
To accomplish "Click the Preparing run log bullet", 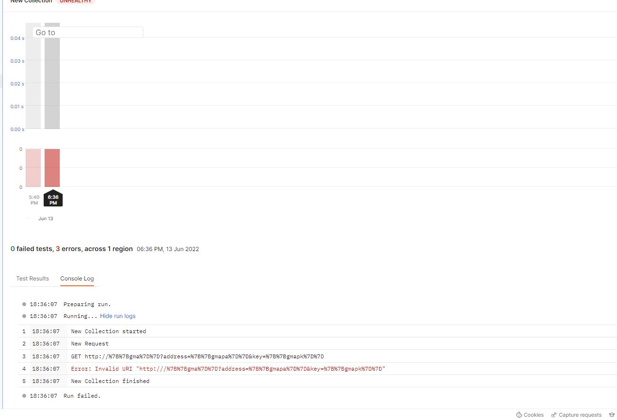I will click(24, 304).
